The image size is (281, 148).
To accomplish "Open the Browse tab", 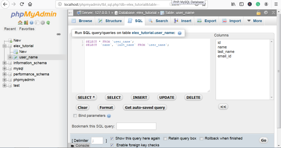I will [x=82, y=21].
